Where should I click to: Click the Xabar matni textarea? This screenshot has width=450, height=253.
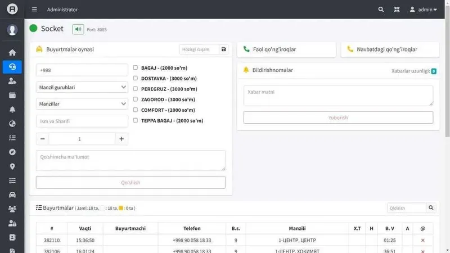[339, 96]
